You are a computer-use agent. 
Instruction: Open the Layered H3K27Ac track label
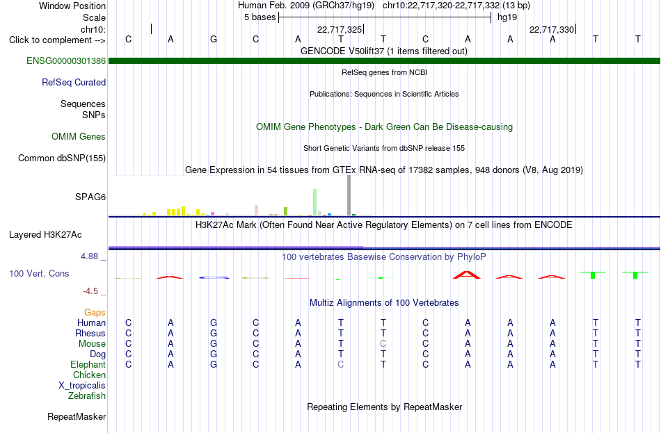pos(45,235)
